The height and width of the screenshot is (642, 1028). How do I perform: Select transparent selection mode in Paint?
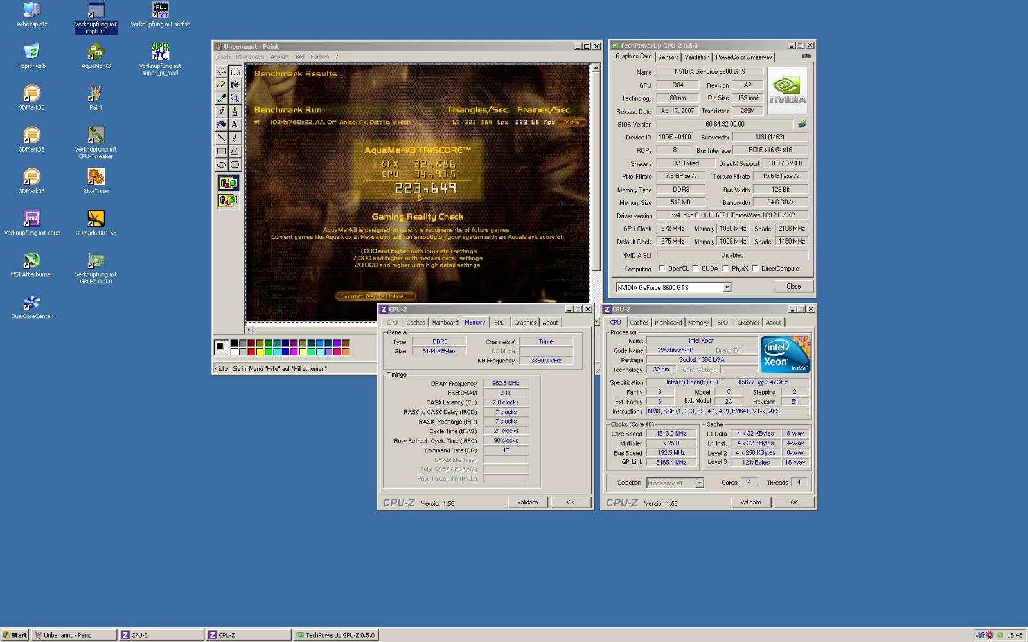(x=228, y=201)
